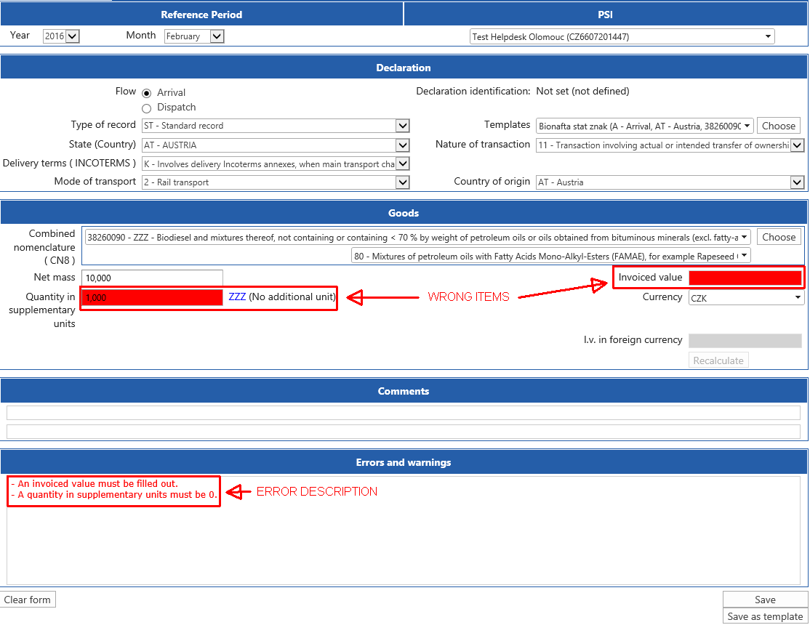Viewport: 810px width, 625px height.
Task: Click Choose button next to Combined nomenclature
Action: point(779,237)
